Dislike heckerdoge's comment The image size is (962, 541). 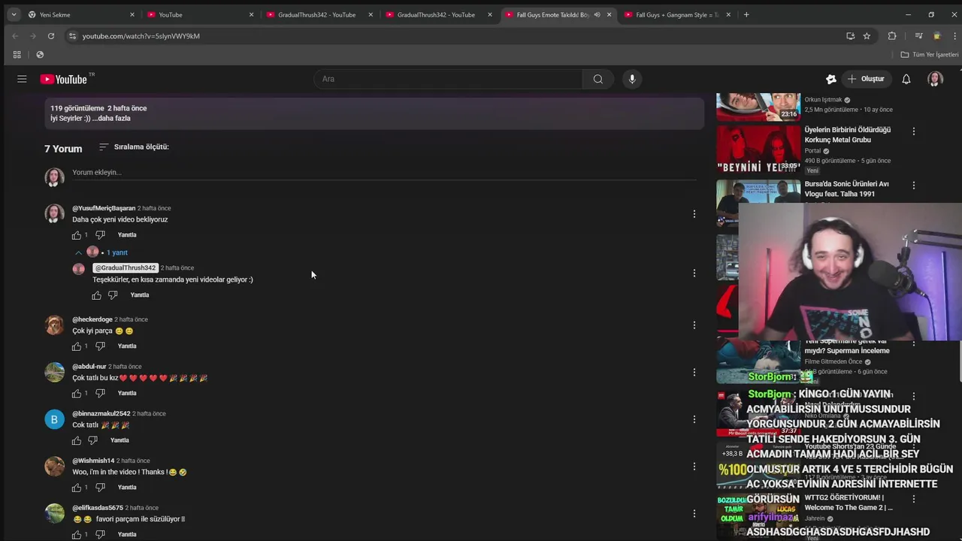pyautogui.click(x=100, y=346)
